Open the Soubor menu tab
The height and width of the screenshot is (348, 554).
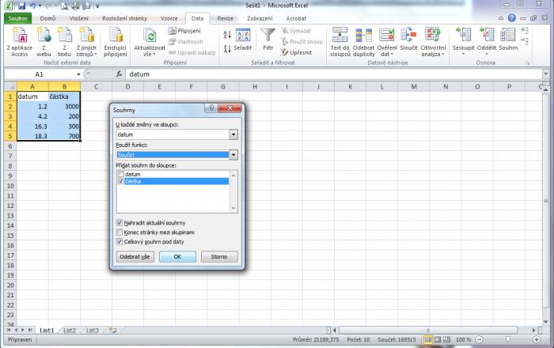(x=18, y=17)
